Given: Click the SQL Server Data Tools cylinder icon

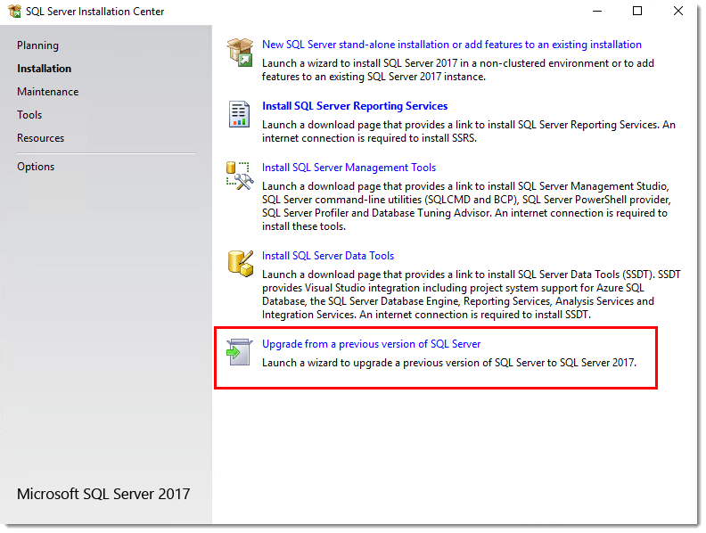Looking at the screenshot, I should (x=240, y=263).
